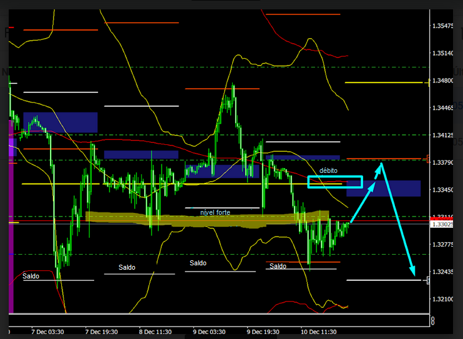The height and width of the screenshot is (339, 463).
Task: Select the blue zone right of the cyan box
Action: (x=383, y=189)
